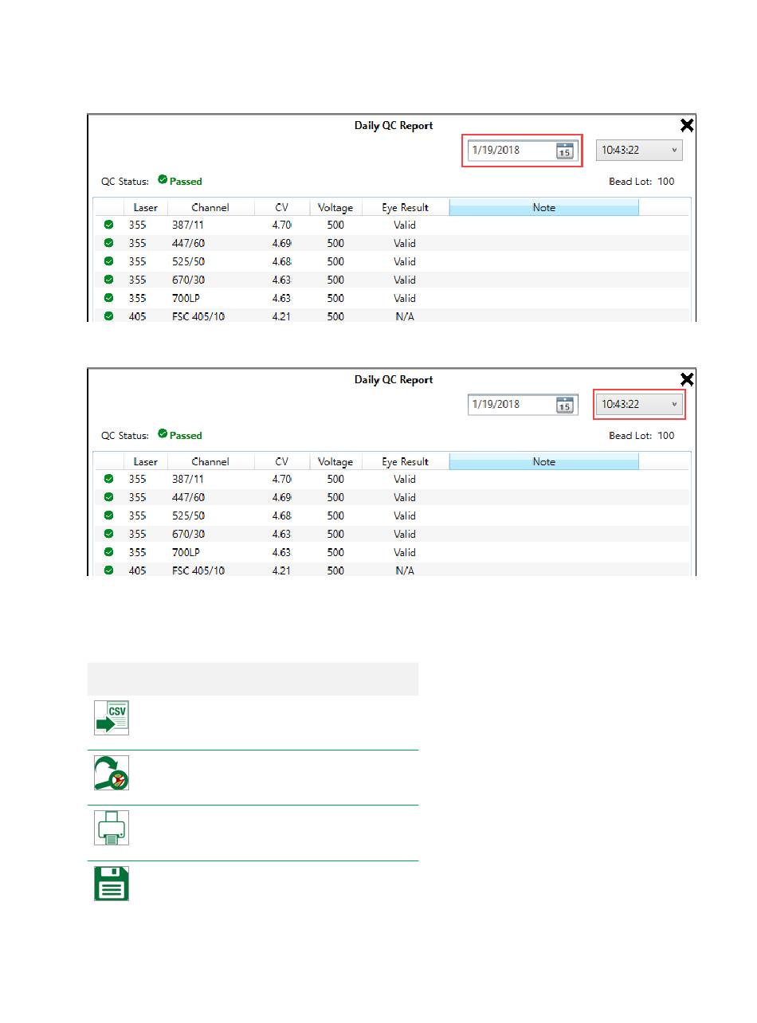Click the green check for 670/30 in upper report
Viewport: 757px width, 1023px height.
[109, 280]
